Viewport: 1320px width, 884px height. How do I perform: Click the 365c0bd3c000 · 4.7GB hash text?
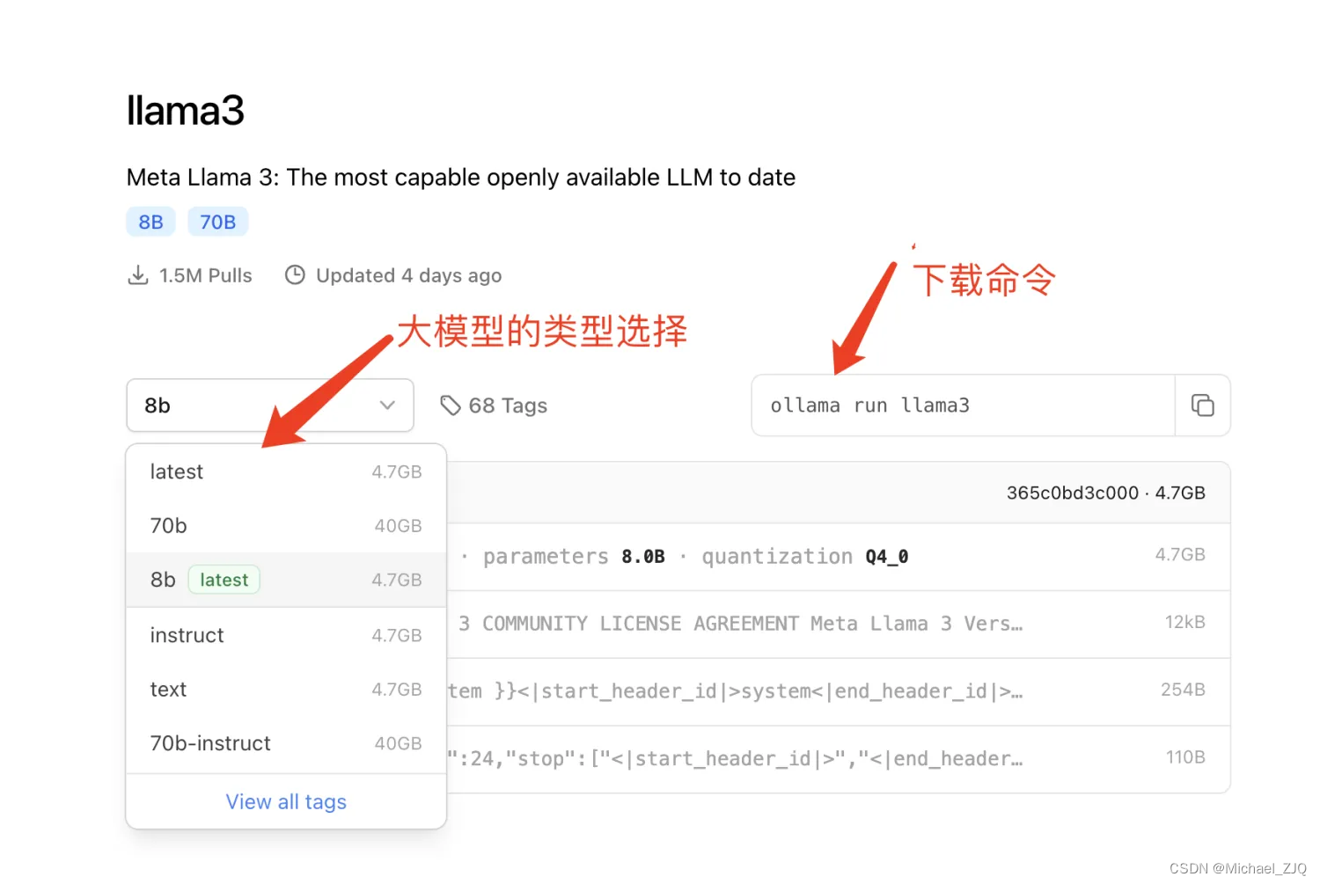[x=1106, y=493]
